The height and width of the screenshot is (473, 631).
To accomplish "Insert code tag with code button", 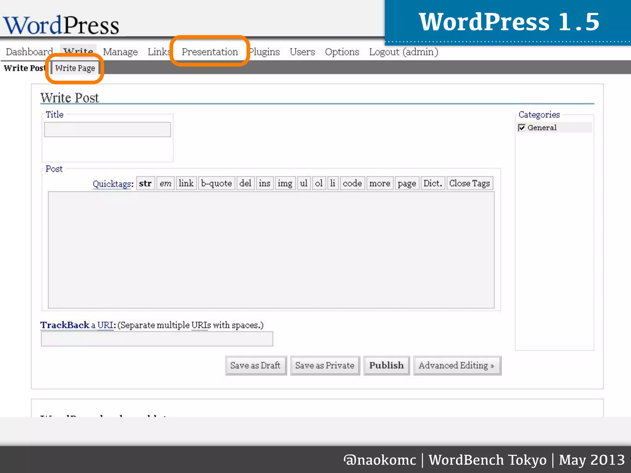I will [x=352, y=184].
